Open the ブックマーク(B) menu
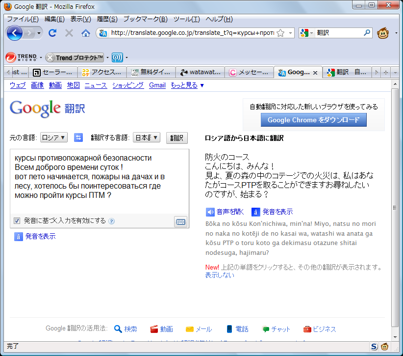 tap(146, 19)
